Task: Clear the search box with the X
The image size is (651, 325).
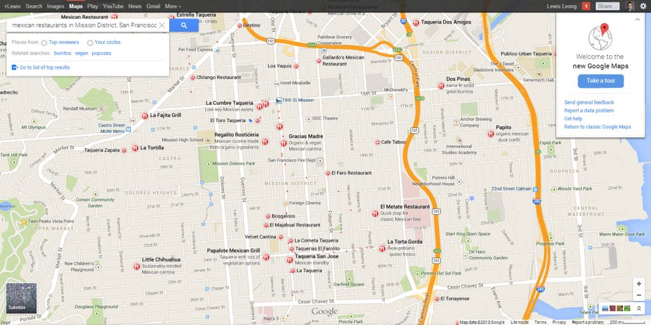Action: coord(162,25)
